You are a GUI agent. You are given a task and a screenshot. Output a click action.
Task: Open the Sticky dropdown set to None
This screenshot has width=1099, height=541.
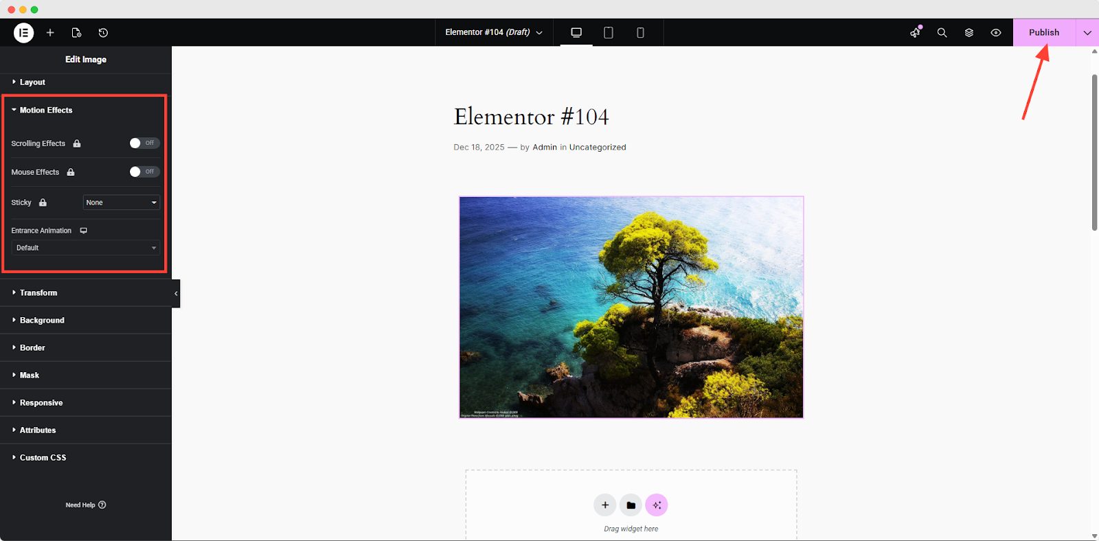coord(122,203)
